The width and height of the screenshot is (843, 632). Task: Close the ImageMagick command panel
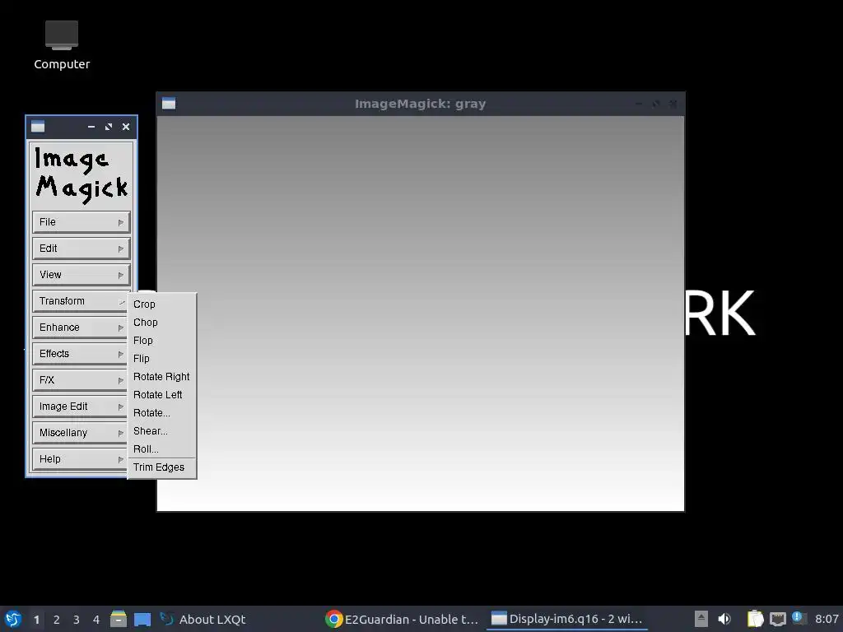coord(126,127)
